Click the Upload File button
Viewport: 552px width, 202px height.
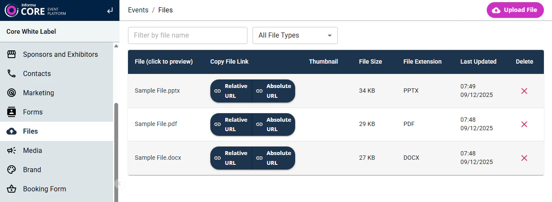click(515, 10)
